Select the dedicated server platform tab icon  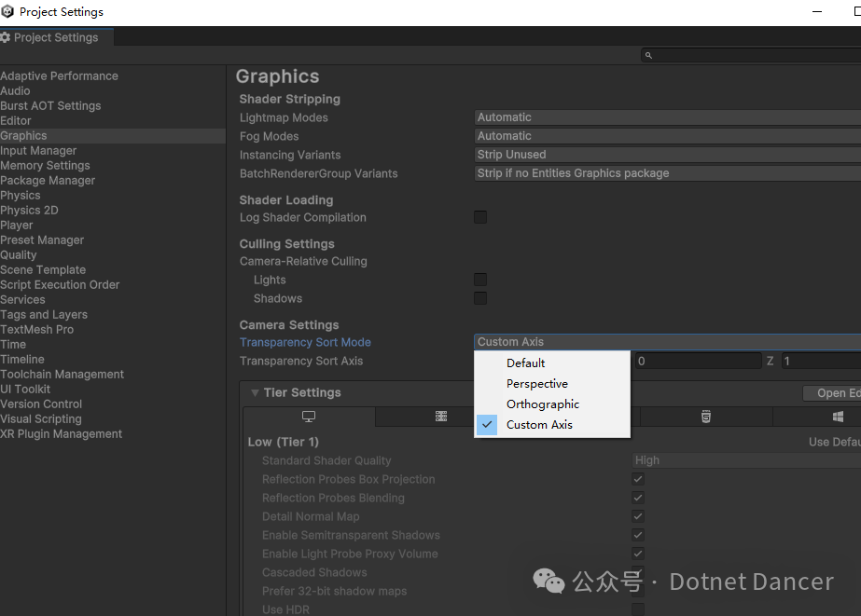441,417
